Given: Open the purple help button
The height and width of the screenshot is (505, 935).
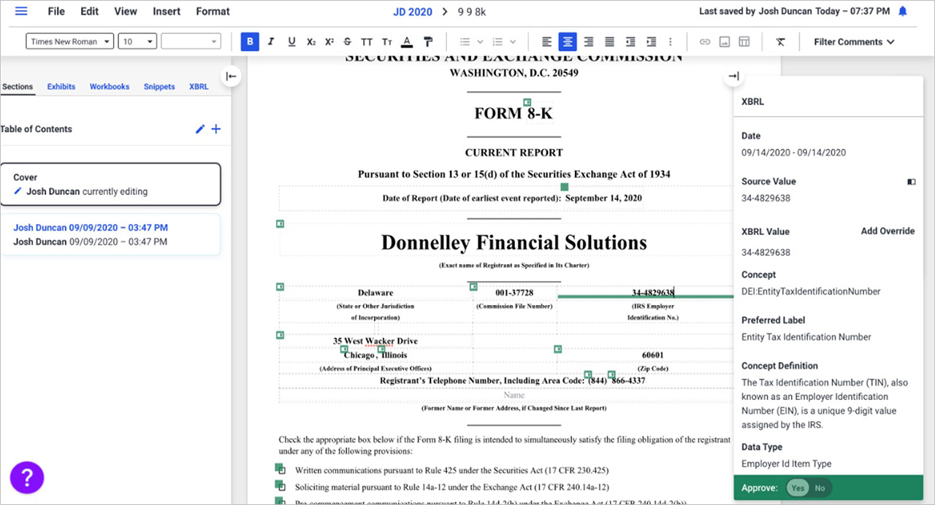Looking at the screenshot, I should [x=27, y=477].
